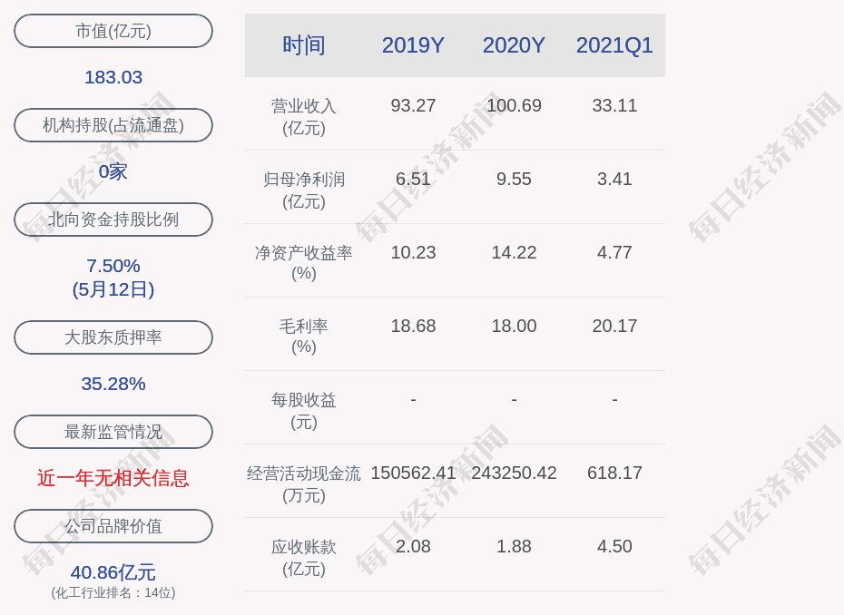Click the 最新监管情况 pill
The image size is (844, 615).
[113, 432]
